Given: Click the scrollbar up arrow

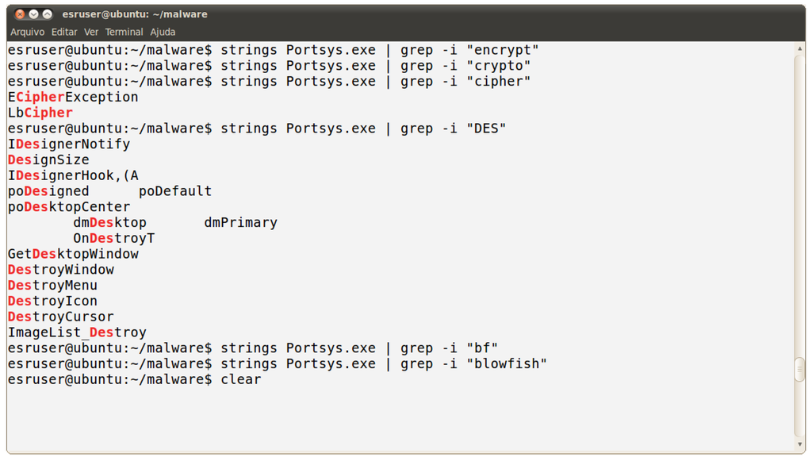Looking at the screenshot, I should tap(799, 49).
